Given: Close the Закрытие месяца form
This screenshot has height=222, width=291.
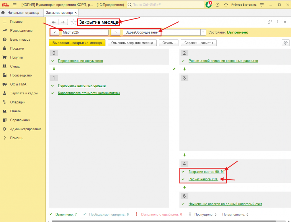Looking at the screenshot, I should click(x=285, y=22).
